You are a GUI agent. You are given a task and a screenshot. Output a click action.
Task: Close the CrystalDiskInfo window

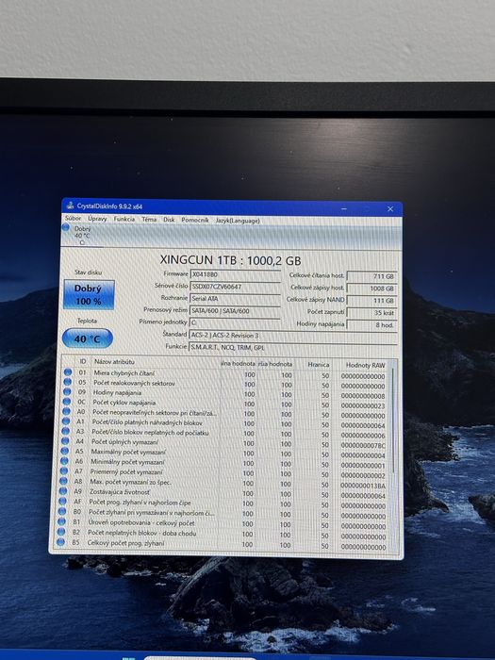coord(390,209)
